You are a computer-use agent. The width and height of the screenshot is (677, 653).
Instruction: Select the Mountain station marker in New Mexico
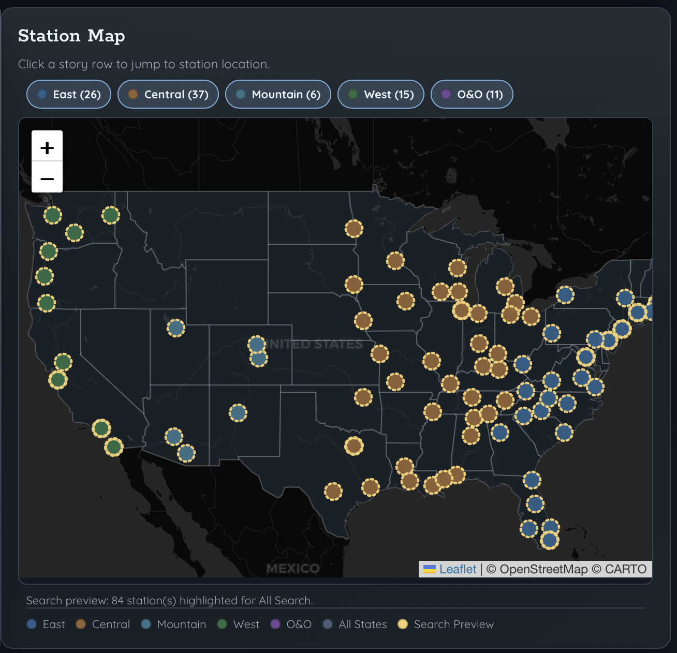tap(238, 413)
